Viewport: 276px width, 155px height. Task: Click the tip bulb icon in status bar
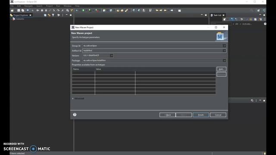(265, 153)
